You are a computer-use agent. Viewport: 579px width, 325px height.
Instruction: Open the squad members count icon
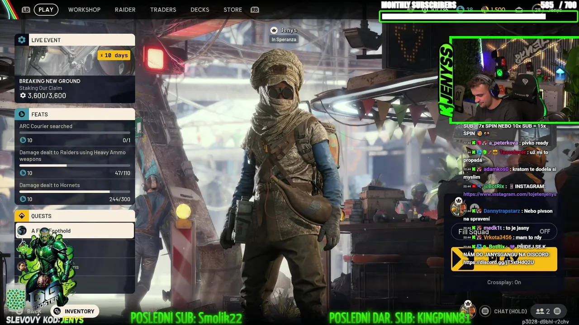click(543, 311)
